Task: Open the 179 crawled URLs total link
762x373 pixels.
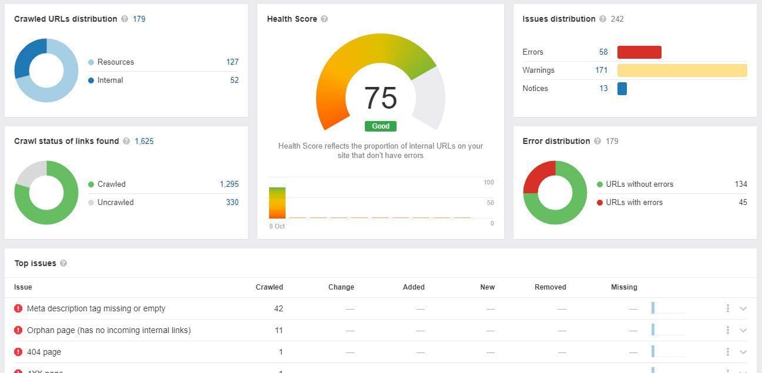Action: click(x=139, y=19)
